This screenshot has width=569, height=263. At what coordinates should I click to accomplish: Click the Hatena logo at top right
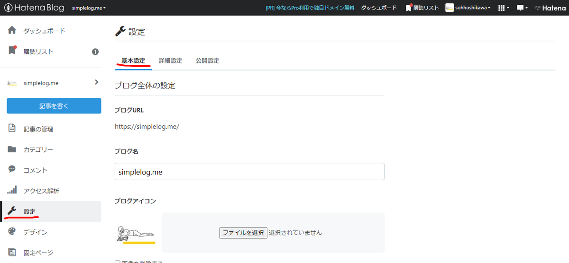point(550,8)
